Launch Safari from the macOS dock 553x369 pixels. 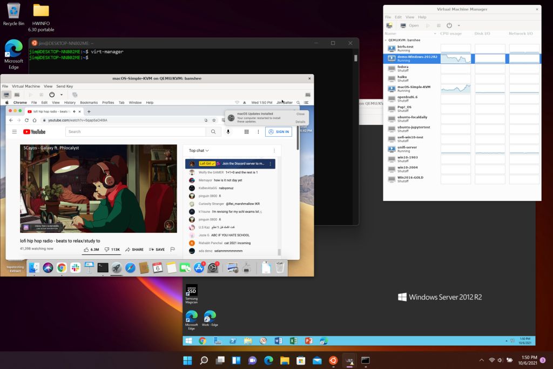(130, 267)
